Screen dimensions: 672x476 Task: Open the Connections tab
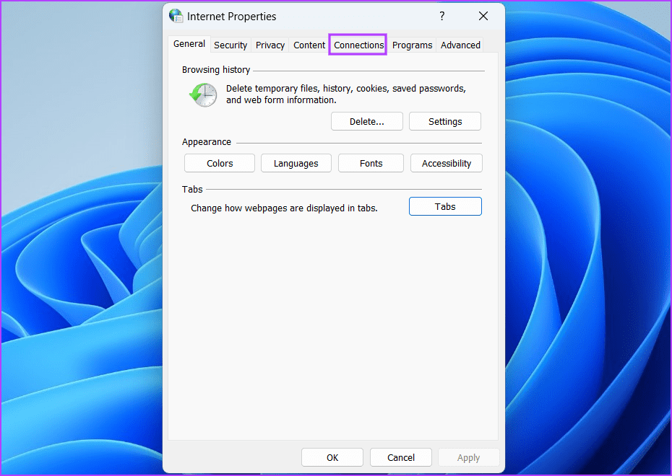tap(358, 45)
